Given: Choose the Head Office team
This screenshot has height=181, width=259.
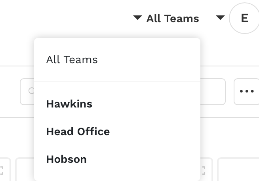Looking at the screenshot, I should coord(78,132).
